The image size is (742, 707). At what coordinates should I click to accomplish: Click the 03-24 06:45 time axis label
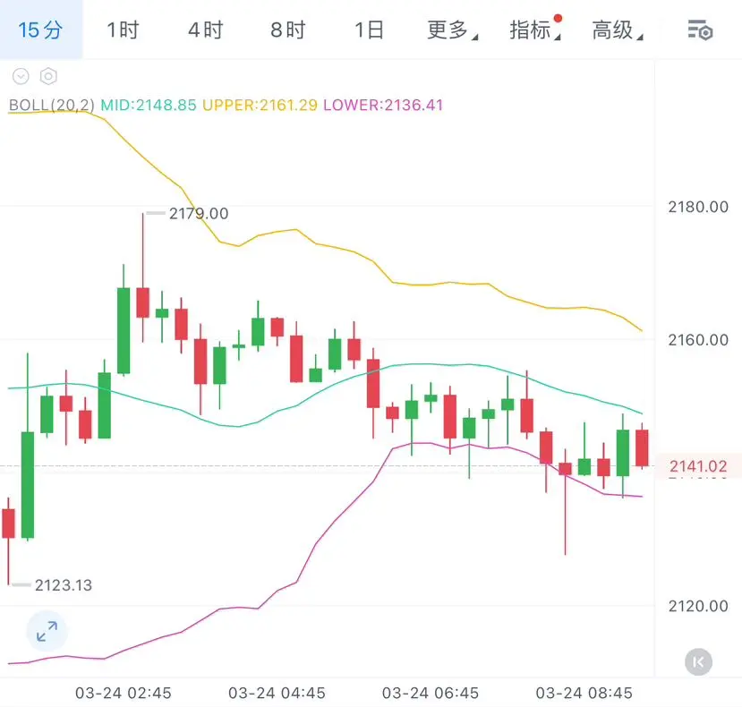click(431, 693)
